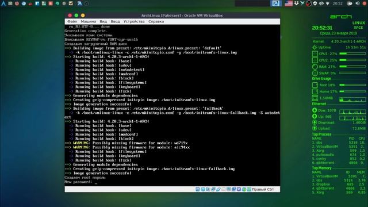Click the display indicator in status bar

point(229,189)
